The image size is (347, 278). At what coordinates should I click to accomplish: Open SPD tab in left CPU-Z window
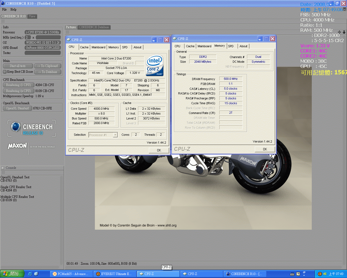pyautogui.click(x=125, y=47)
